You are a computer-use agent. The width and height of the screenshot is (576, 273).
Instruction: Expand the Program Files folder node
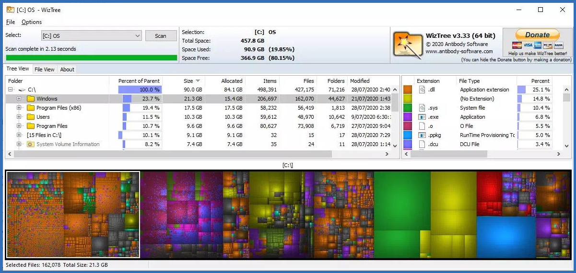[19, 126]
